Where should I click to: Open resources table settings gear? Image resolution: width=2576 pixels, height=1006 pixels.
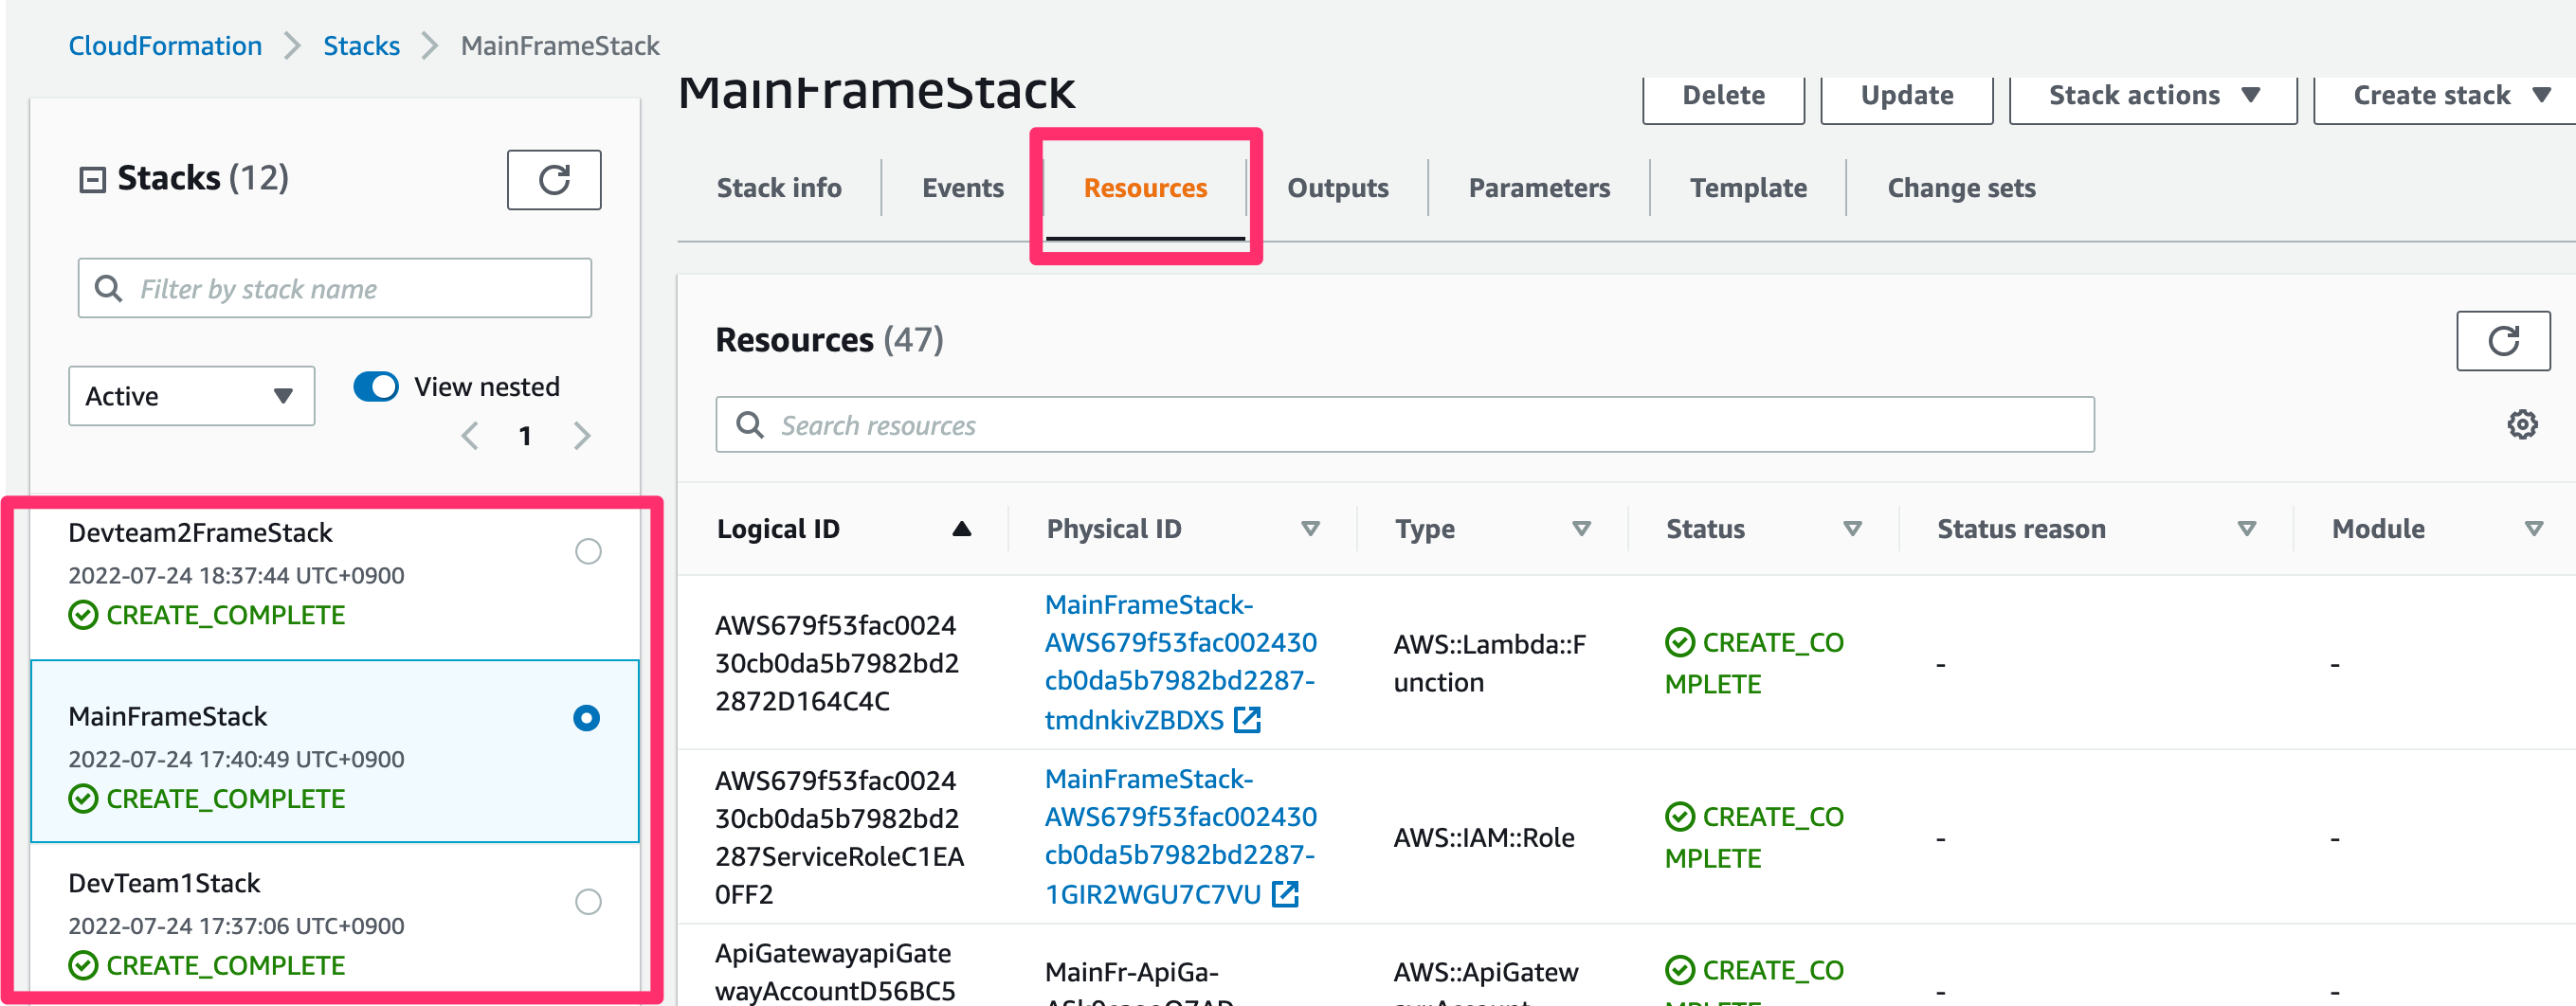(x=2522, y=424)
